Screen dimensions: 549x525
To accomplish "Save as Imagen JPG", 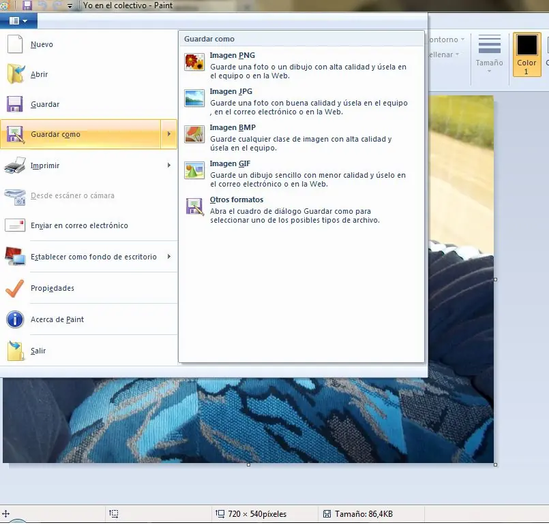I will click(301, 101).
